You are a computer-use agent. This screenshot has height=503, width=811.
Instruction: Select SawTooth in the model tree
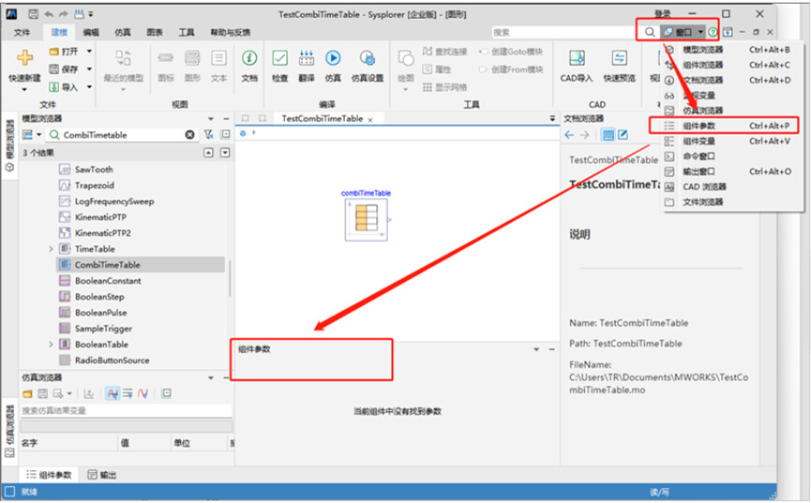coord(94,170)
